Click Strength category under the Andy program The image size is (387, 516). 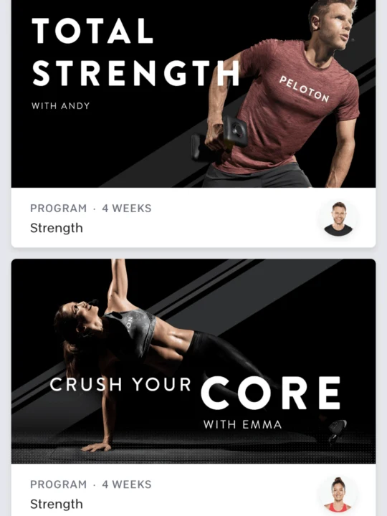coord(57,228)
